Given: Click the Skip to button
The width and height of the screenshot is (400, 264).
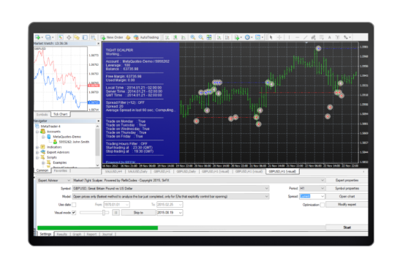Looking at the screenshot, I should pos(138,213).
